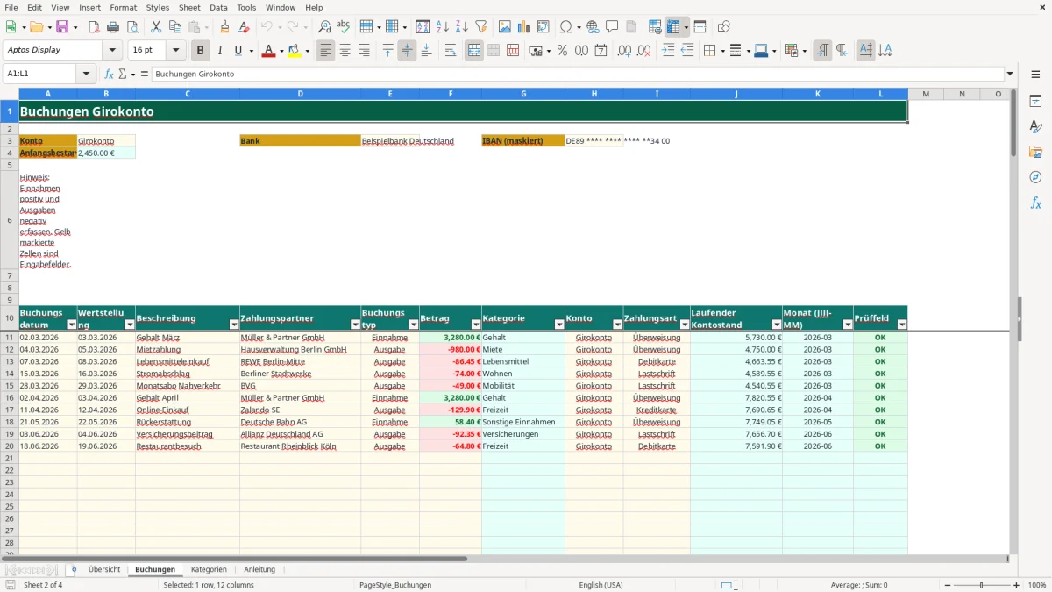Screen dimensions: 1052x592
Task: Activate Clone Formatting paintbrush
Action: point(224,27)
